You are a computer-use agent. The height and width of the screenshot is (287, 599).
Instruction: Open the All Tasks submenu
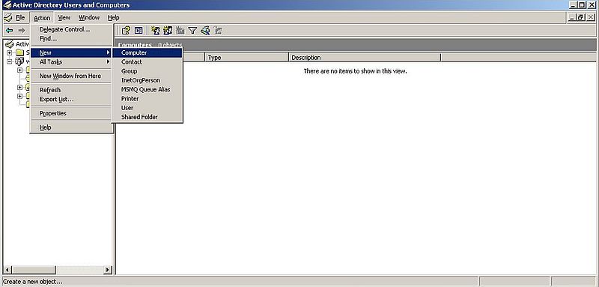[72, 62]
